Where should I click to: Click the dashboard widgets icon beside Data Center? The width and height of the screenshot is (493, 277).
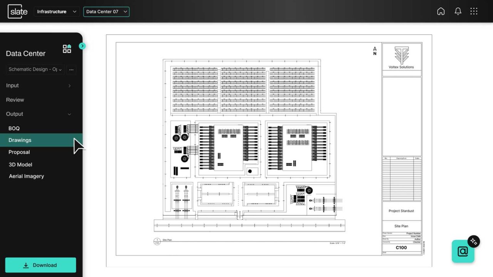(x=67, y=49)
